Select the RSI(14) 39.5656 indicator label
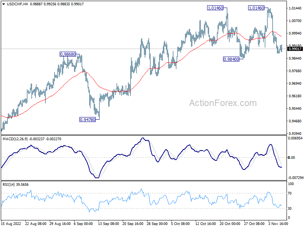 (x=16, y=185)
